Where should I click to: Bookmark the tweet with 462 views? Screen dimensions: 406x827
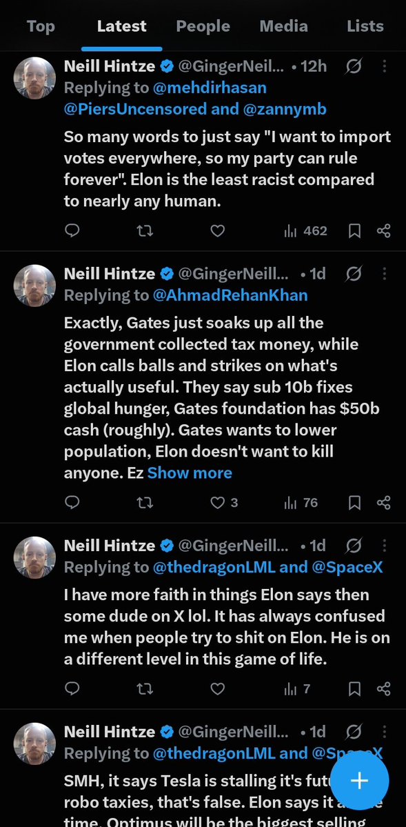point(355,230)
